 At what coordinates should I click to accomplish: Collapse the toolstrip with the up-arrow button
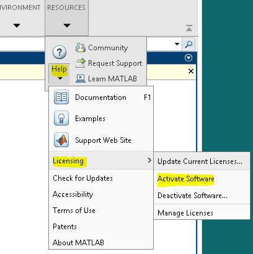189,28
